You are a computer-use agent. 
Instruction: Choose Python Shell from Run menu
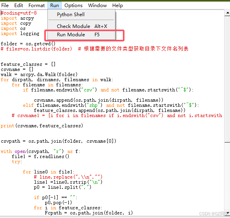click(81, 15)
